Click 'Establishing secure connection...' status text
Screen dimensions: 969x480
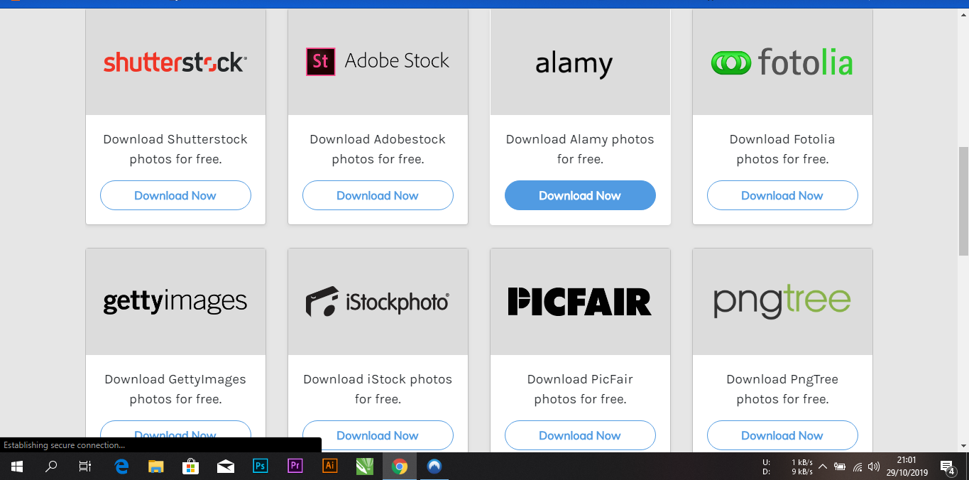pos(64,445)
